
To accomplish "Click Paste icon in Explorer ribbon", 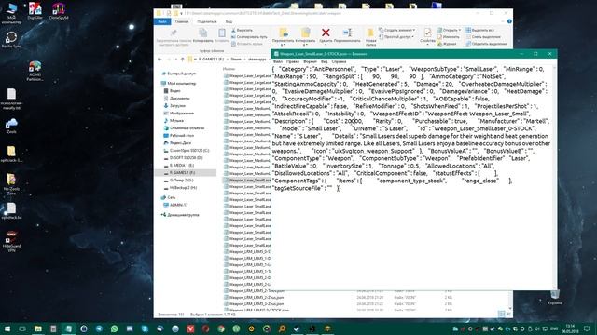I will 222,33.
